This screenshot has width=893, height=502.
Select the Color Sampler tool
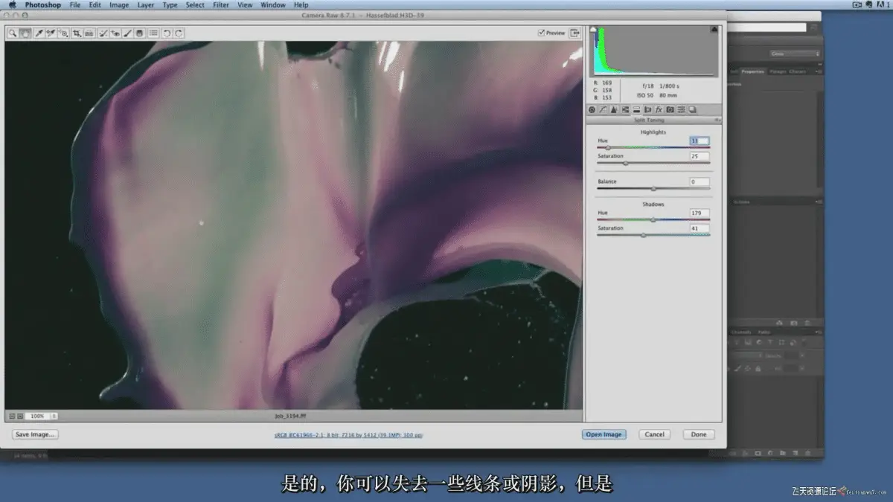tap(51, 33)
